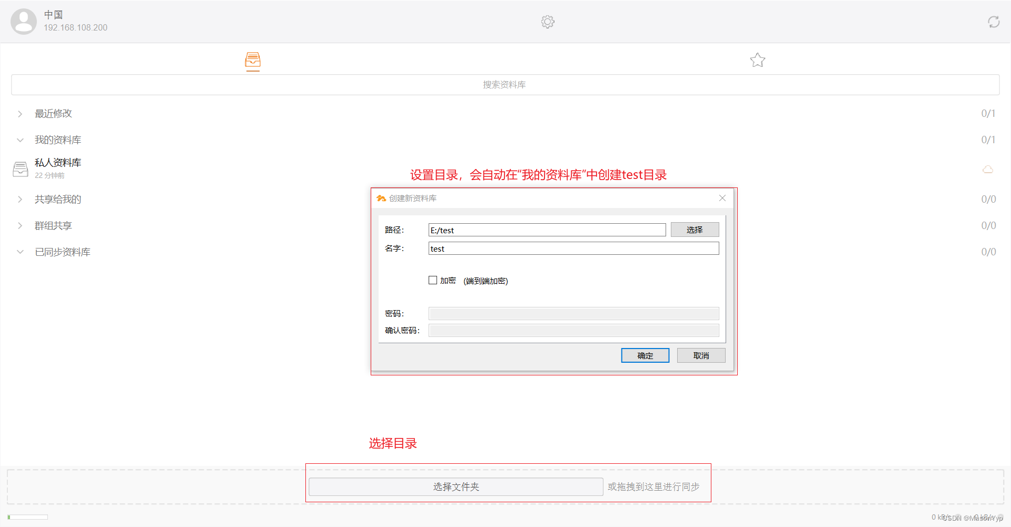Click the 选择 browse button in dialog
This screenshot has width=1011, height=527.
pyautogui.click(x=695, y=230)
